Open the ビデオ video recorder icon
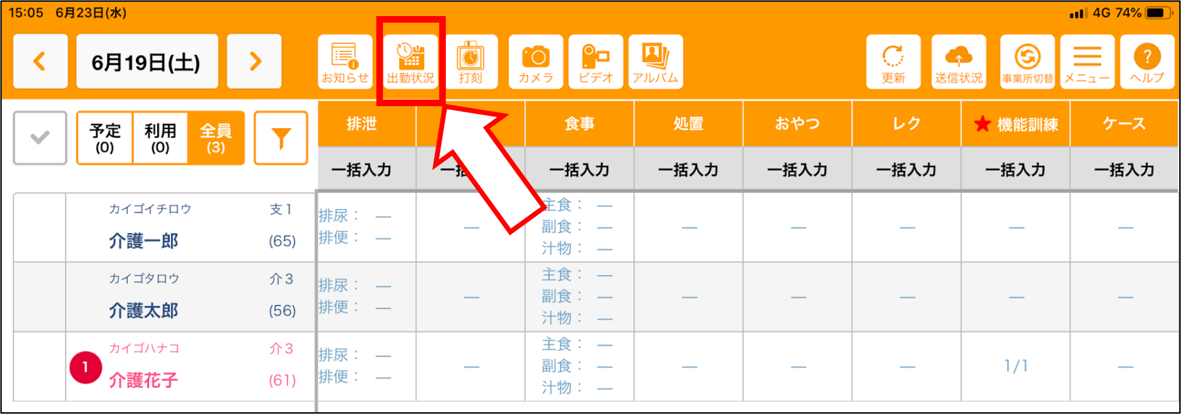 point(596,62)
